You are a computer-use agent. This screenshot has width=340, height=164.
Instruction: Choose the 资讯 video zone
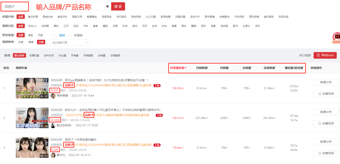pyautogui.click(x=258, y=26)
